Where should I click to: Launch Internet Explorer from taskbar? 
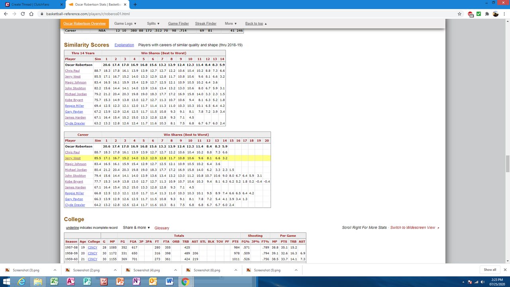22,282
